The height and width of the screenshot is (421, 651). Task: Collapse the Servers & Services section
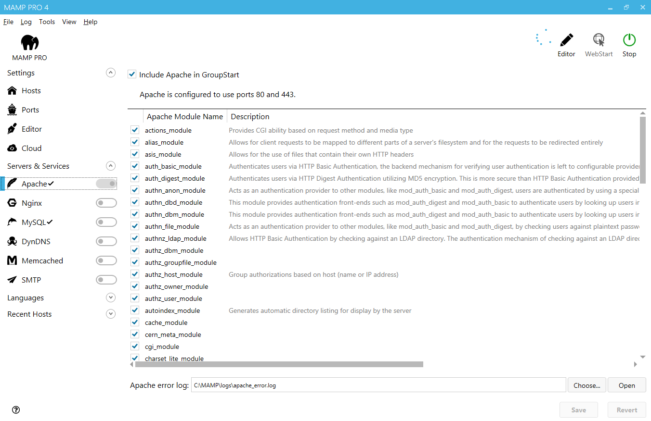[111, 166]
